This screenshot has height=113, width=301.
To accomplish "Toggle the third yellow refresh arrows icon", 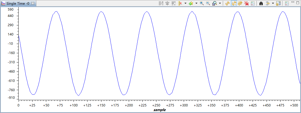I will pyautogui.click(x=240, y=3).
